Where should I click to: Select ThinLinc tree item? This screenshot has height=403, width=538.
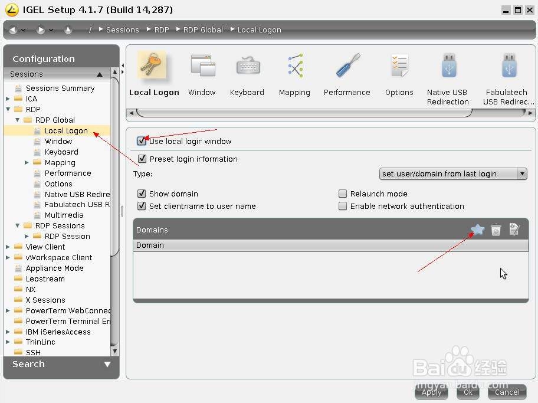pyautogui.click(x=41, y=342)
